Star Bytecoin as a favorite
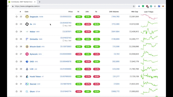This screenshot has width=173, height=97. 17,54
